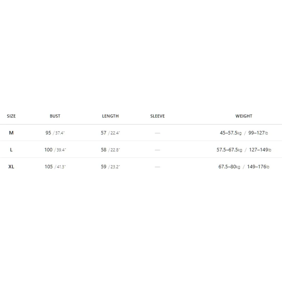
Task: Click the BUST column header
Action: click(55, 116)
